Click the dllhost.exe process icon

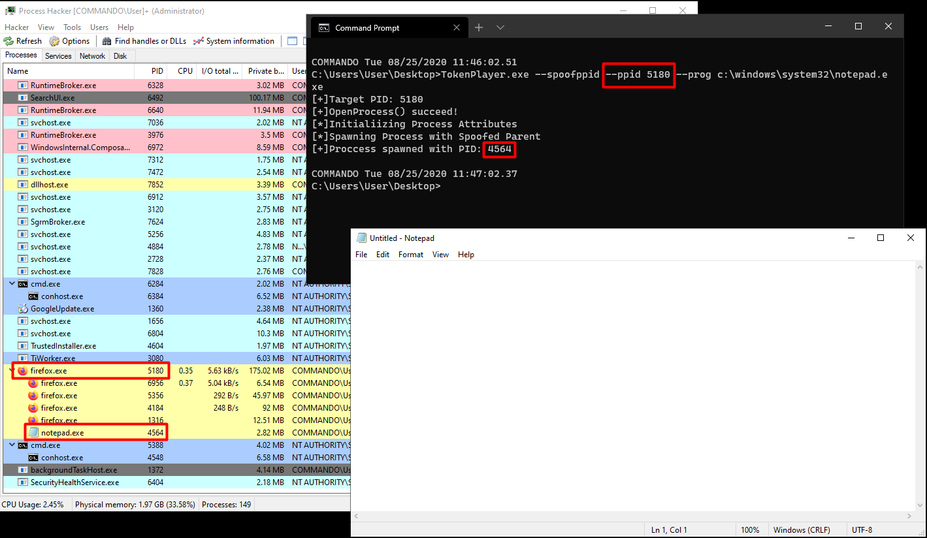click(x=23, y=185)
